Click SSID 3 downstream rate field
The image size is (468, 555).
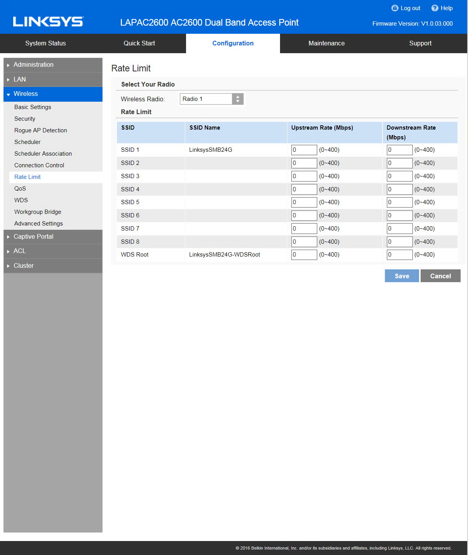click(400, 176)
